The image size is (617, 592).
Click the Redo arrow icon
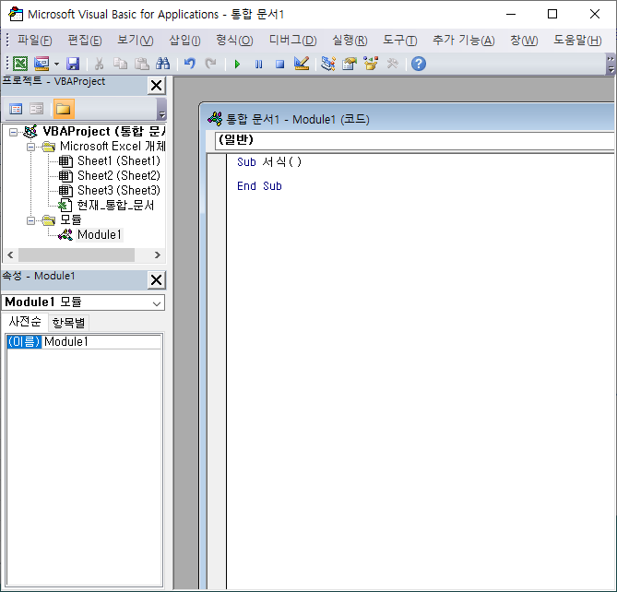coord(211,64)
